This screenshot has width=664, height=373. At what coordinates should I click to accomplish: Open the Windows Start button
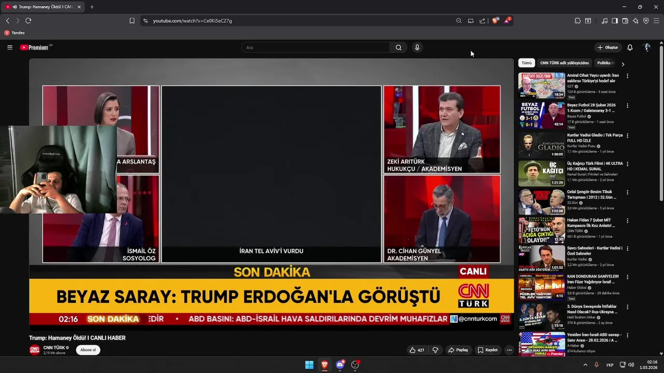click(x=309, y=365)
